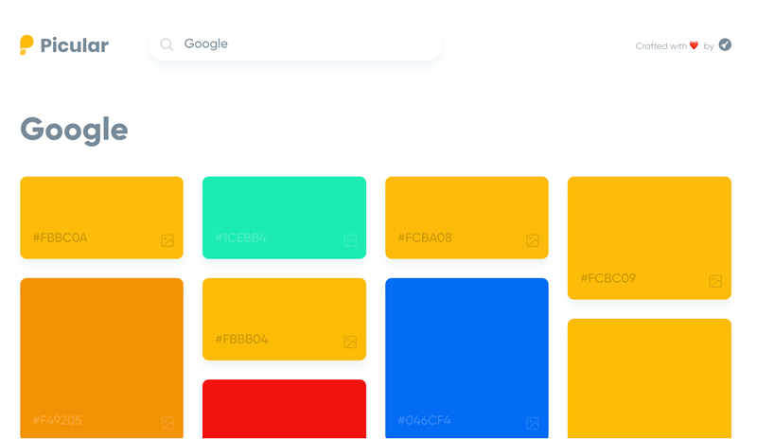Select the #F49205 orange swatch

[x=102, y=358]
